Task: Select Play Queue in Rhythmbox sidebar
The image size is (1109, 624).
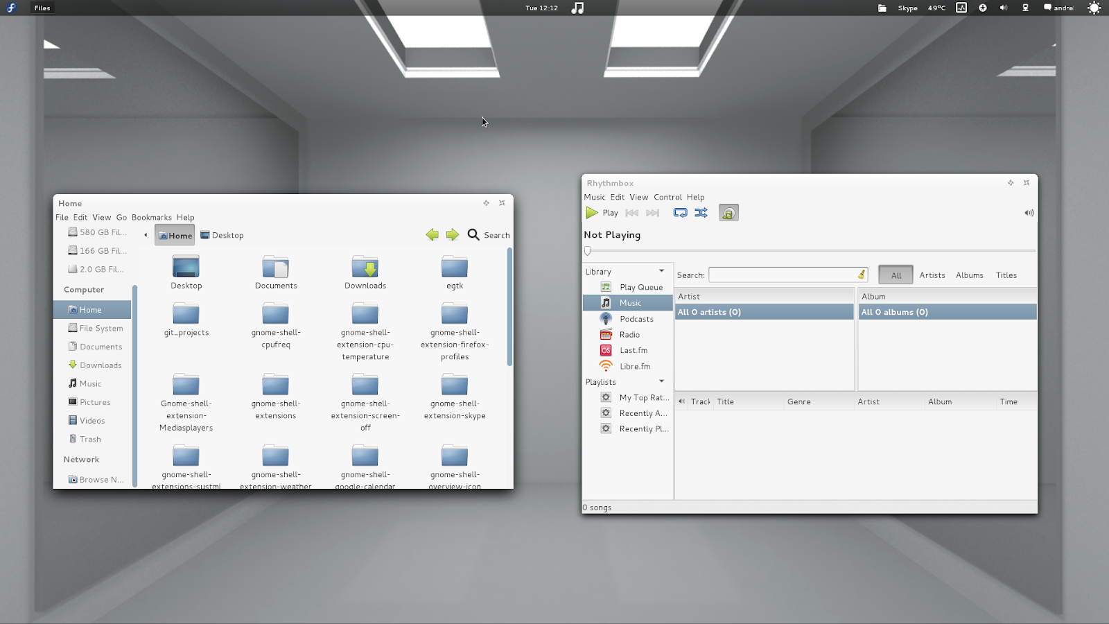Action: click(628, 287)
